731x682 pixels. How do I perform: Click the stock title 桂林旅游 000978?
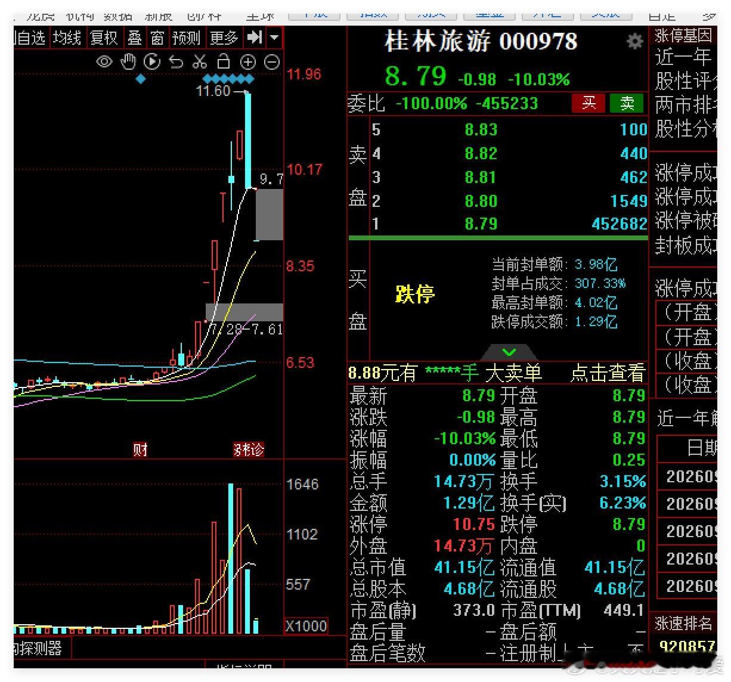[x=481, y=42]
